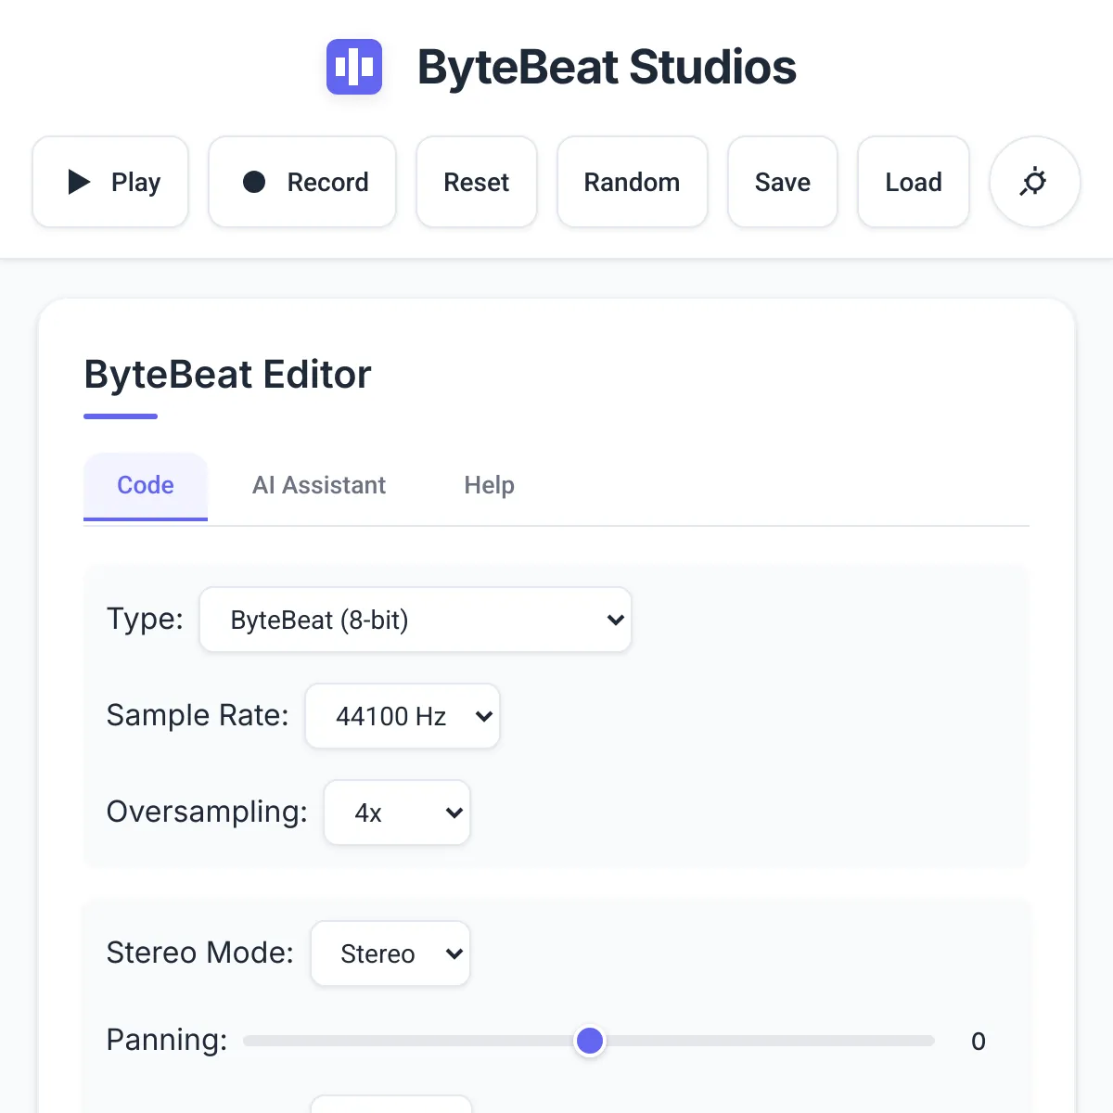This screenshot has width=1113, height=1113.
Task: Click the Reset button
Action: click(x=477, y=182)
